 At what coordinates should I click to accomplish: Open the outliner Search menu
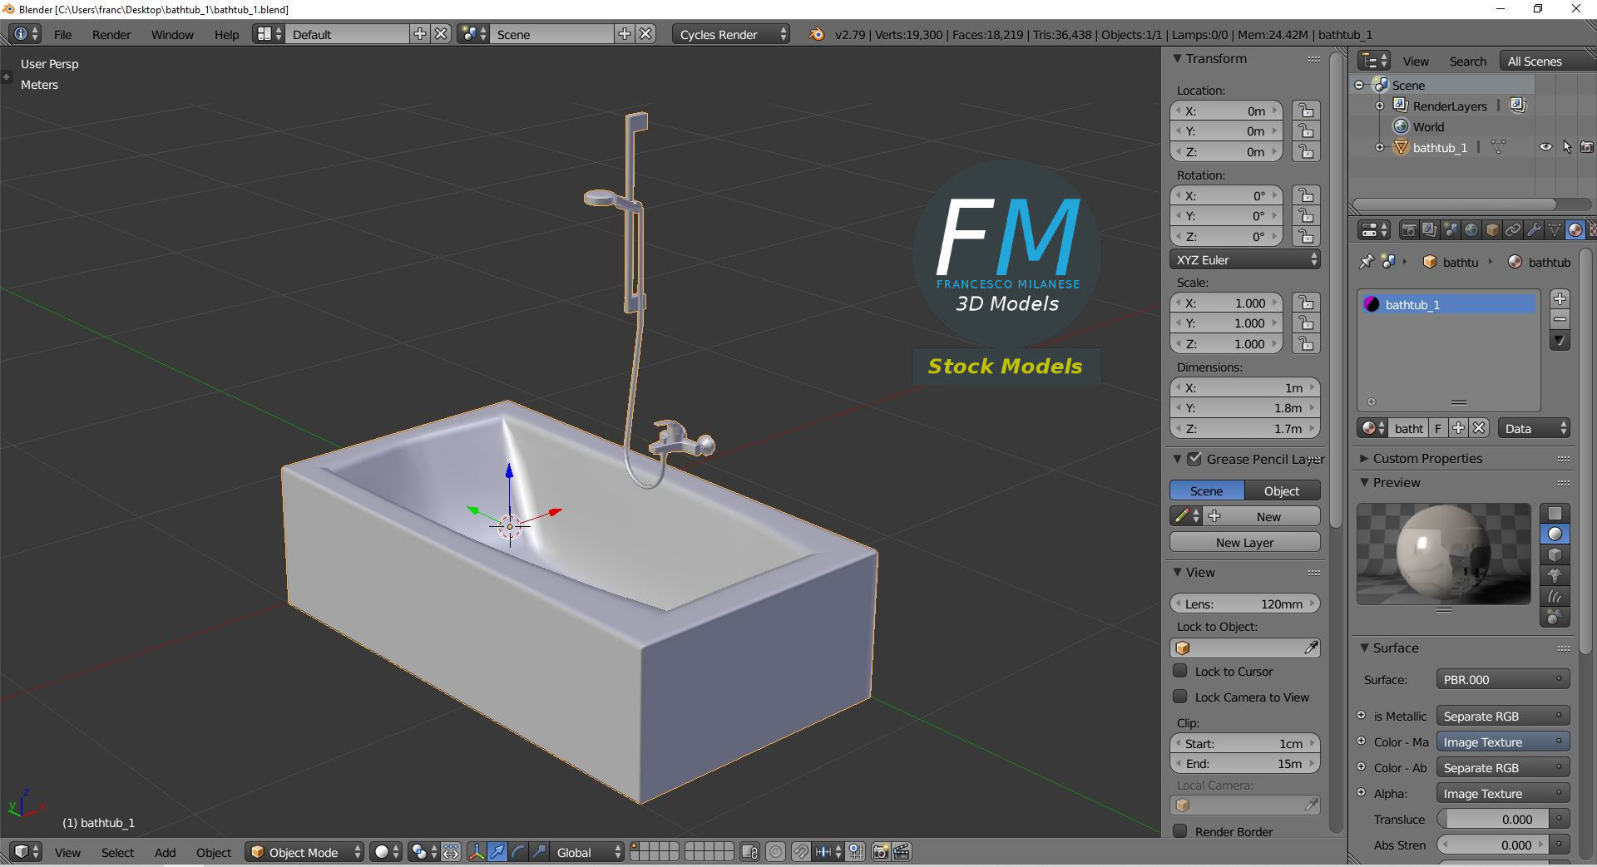[1467, 61]
